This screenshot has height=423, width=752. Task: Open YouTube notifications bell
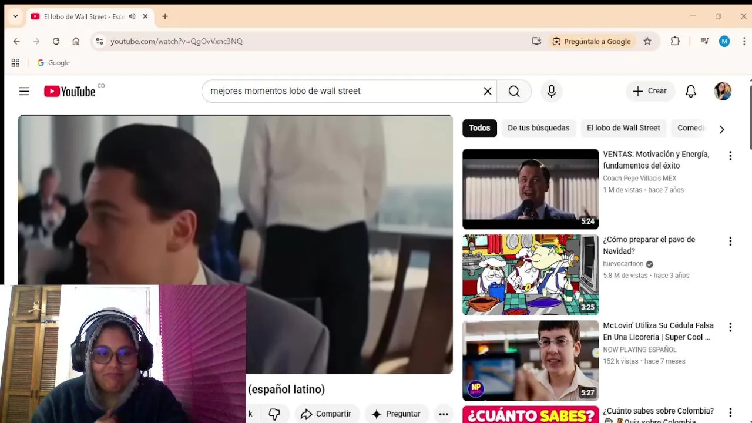(691, 91)
